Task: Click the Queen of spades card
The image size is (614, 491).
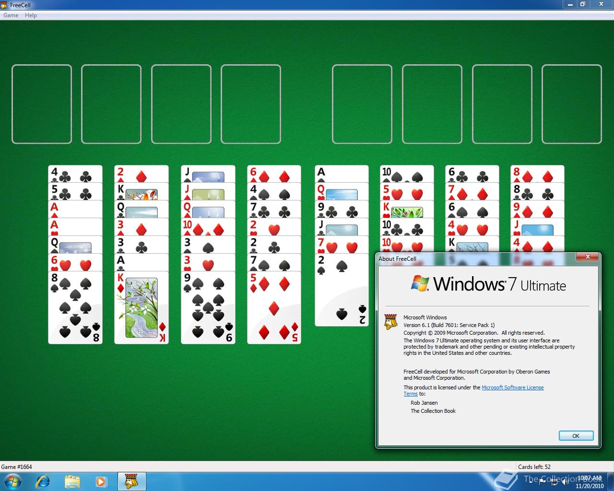Action: [75, 245]
